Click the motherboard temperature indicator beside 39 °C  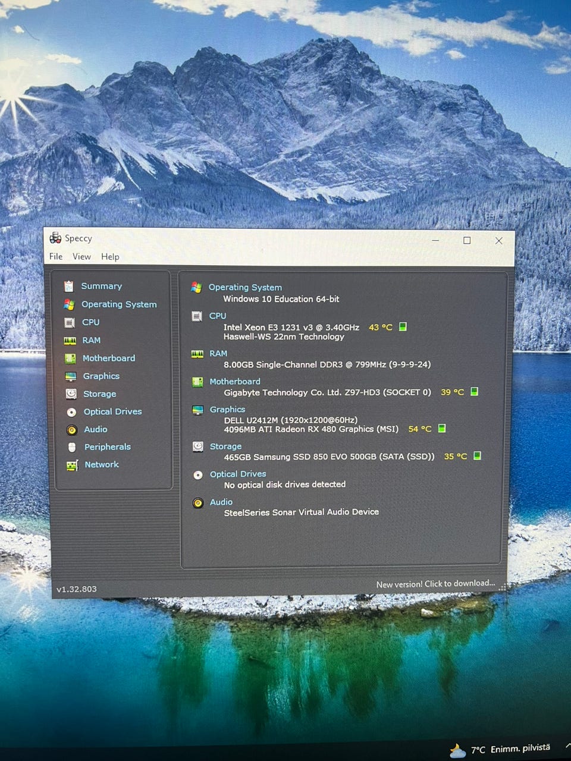point(475,391)
